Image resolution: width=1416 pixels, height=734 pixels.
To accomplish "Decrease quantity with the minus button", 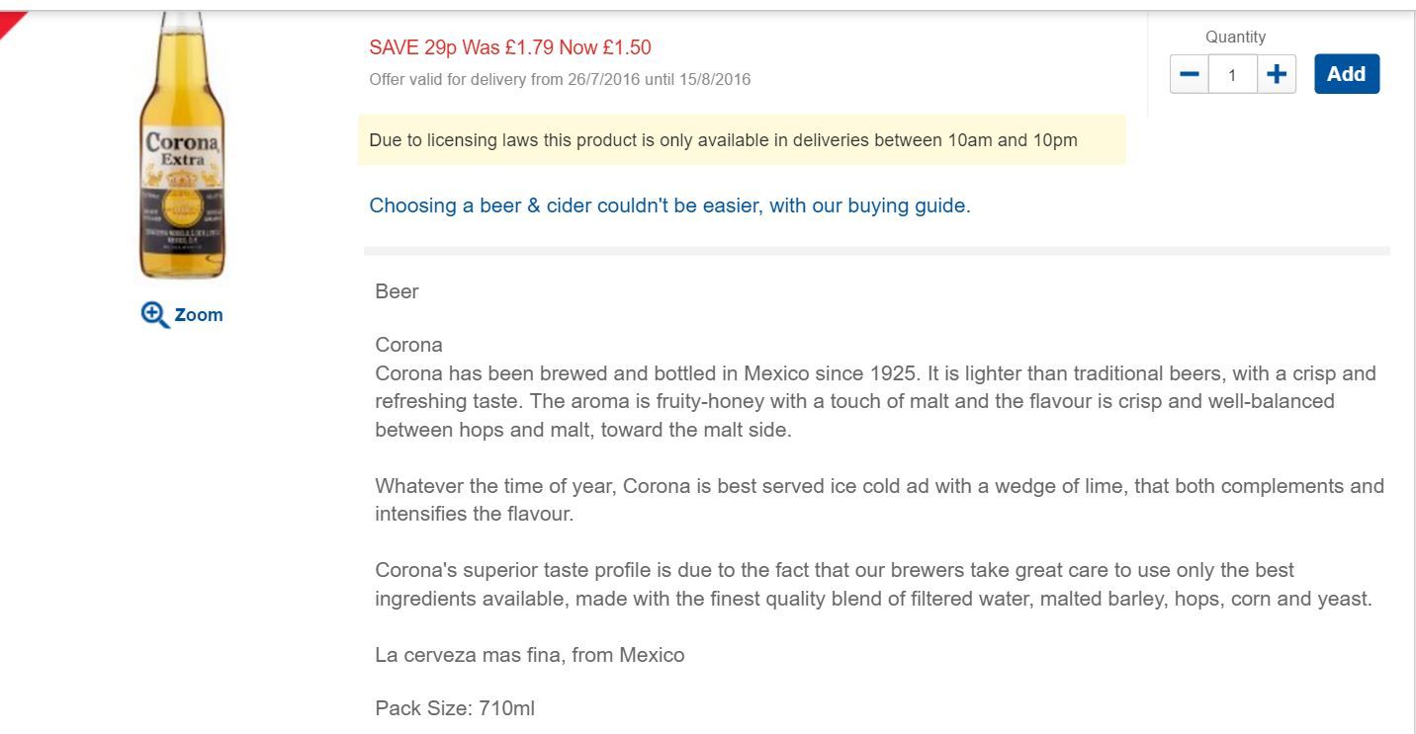I will coord(1190,74).
